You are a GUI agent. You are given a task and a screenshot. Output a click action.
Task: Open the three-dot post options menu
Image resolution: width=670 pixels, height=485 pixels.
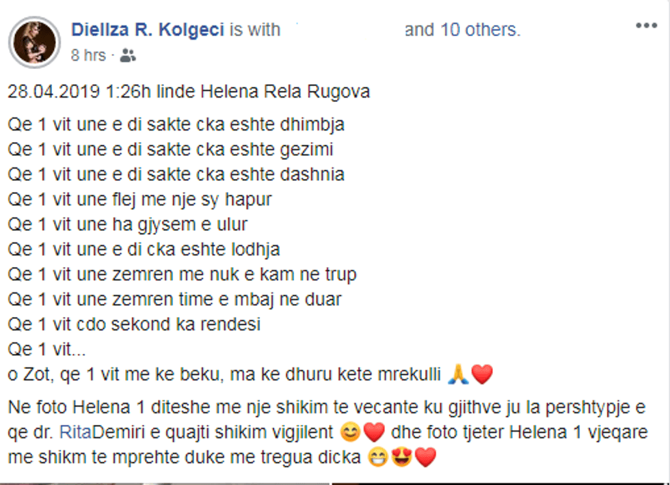coord(646,26)
